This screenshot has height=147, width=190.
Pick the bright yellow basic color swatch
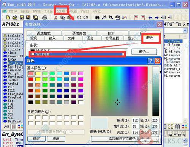[38, 79]
